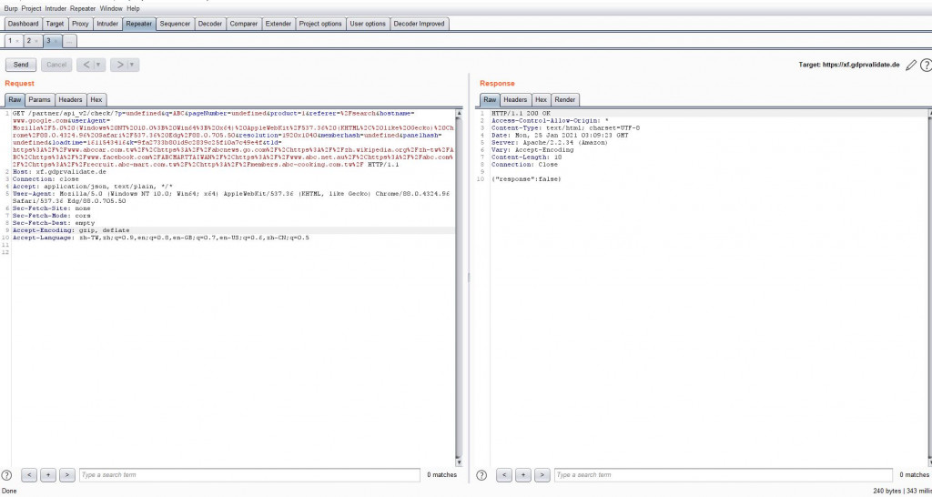Select Repeater sub-tab 2
The width and height of the screenshot is (932, 497).
pyautogui.click(x=33, y=41)
